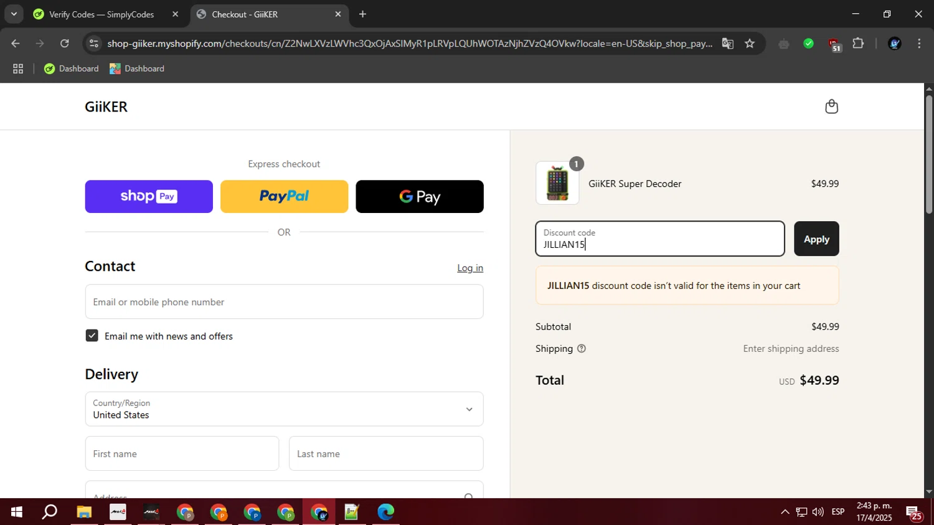The image size is (934, 525).
Task: Open Microsoft Edge from the taskbar
Action: [385, 512]
